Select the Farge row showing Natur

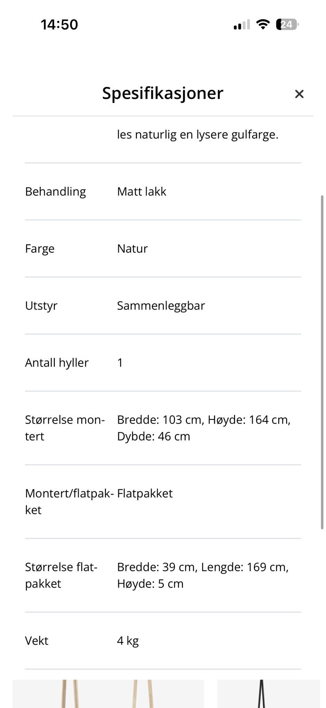tap(163, 249)
